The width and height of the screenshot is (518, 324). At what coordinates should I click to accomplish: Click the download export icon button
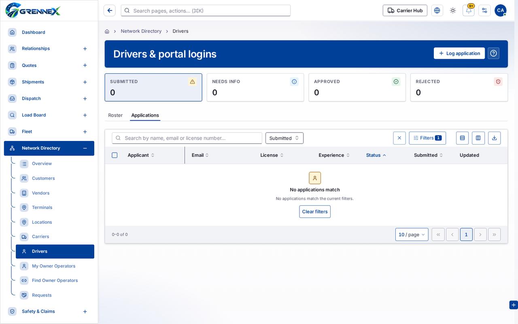coord(495,138)
